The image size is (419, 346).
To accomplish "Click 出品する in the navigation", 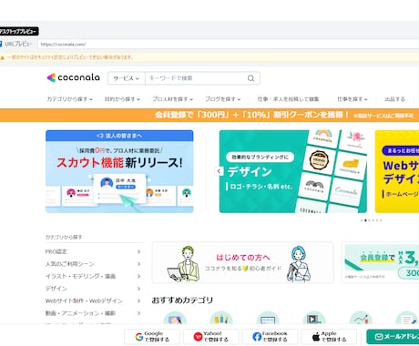I will (394, 99).
